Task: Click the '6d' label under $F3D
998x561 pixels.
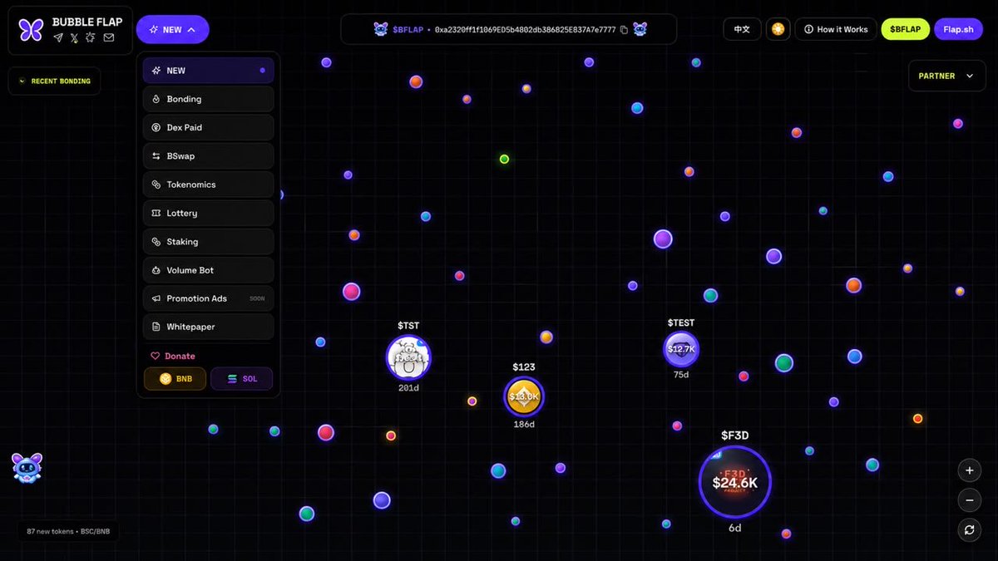Action: tap(735, 529)
